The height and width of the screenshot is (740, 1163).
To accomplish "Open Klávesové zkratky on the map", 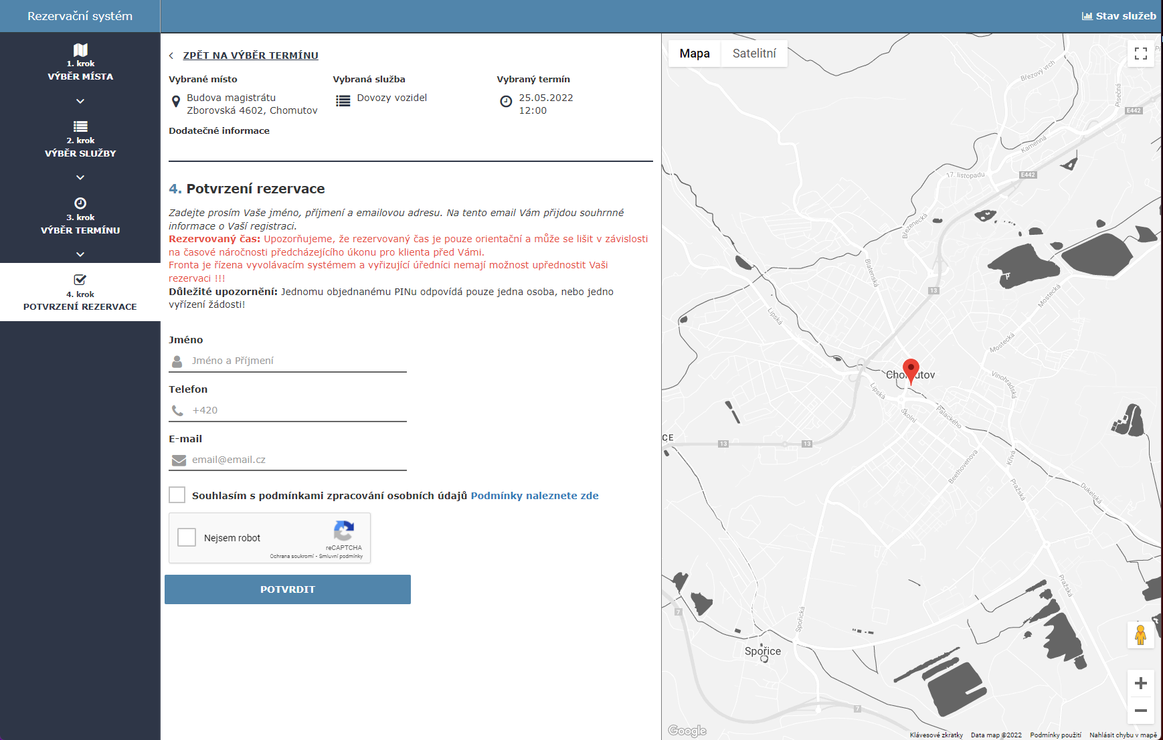I will [936, 735].
